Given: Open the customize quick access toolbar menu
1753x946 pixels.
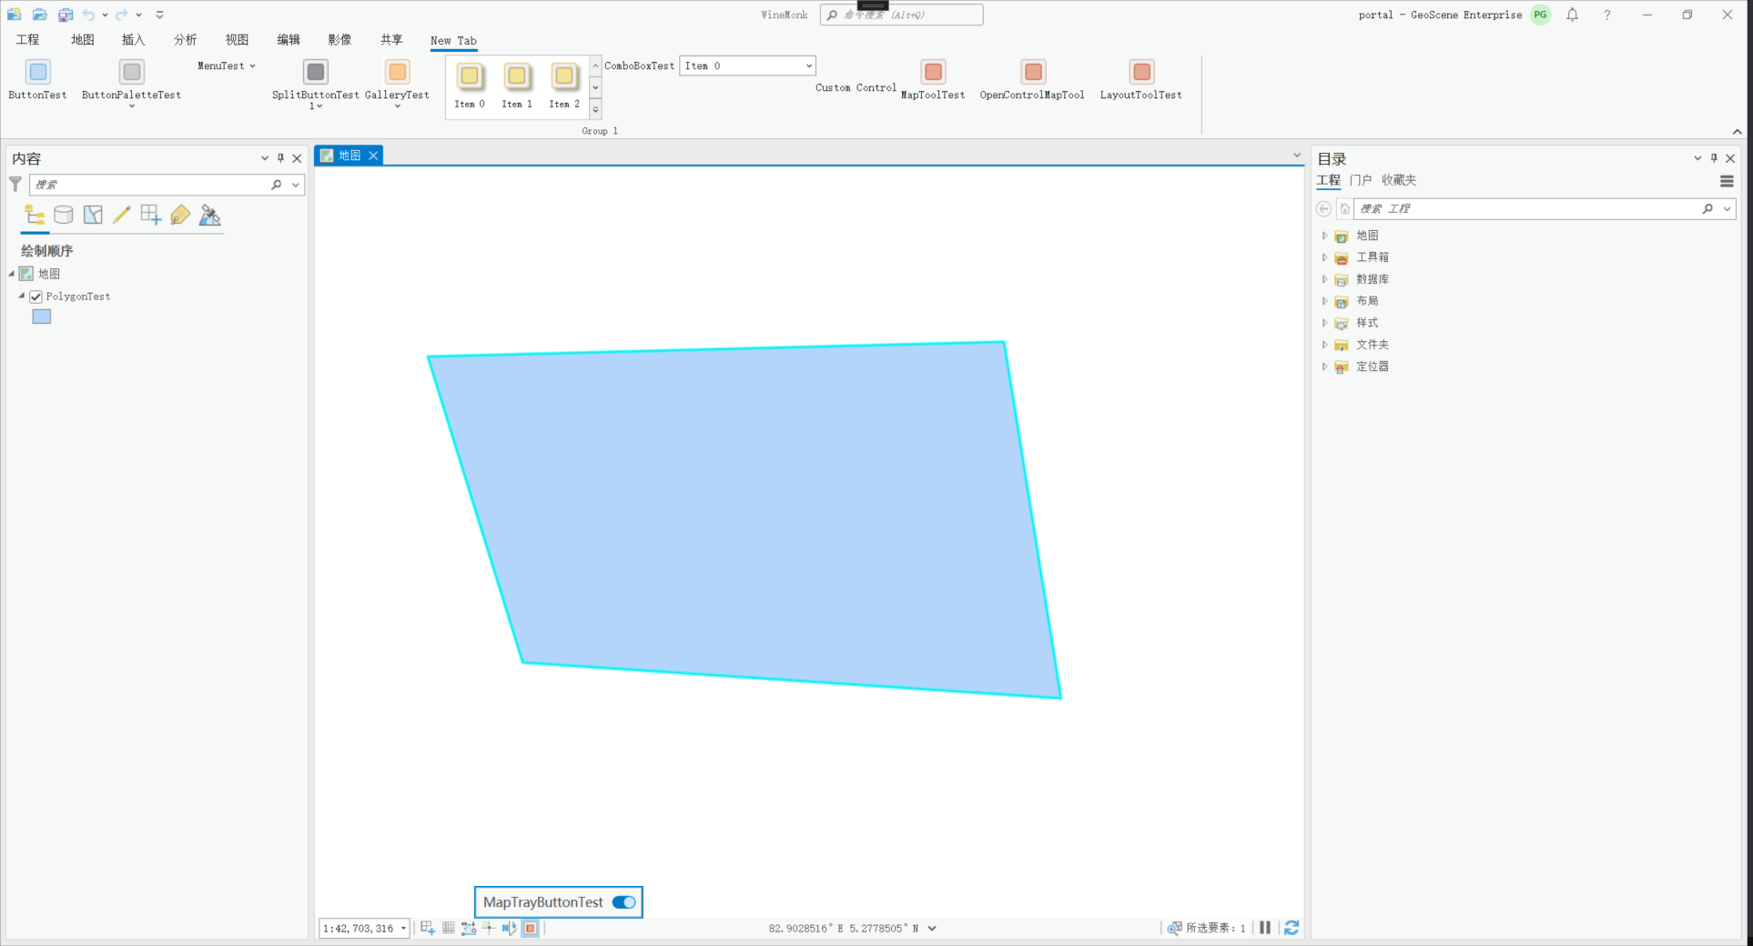Looking at the screenshot, I should (160, 15).
